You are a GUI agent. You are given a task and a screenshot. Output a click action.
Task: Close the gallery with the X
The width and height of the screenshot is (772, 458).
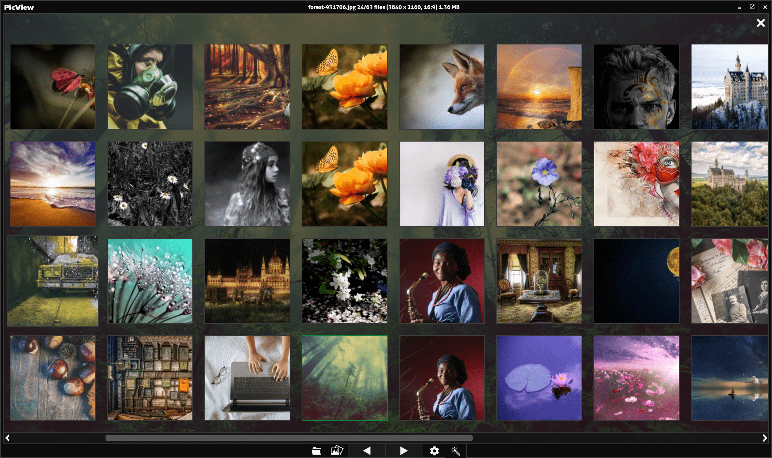tap(760, 23)
